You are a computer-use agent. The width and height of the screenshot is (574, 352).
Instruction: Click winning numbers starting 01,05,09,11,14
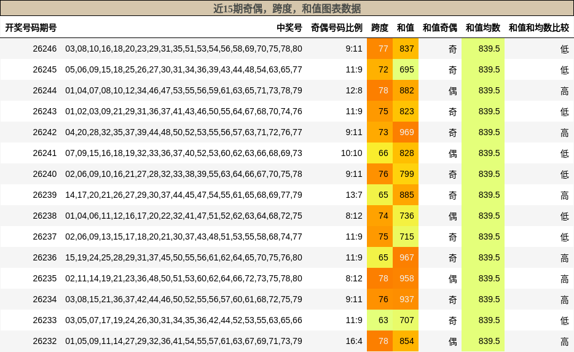(184, 341)
